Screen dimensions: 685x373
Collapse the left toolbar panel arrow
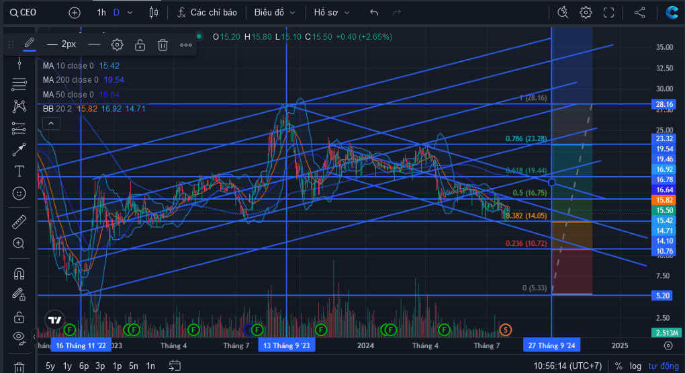click(34, 337)
